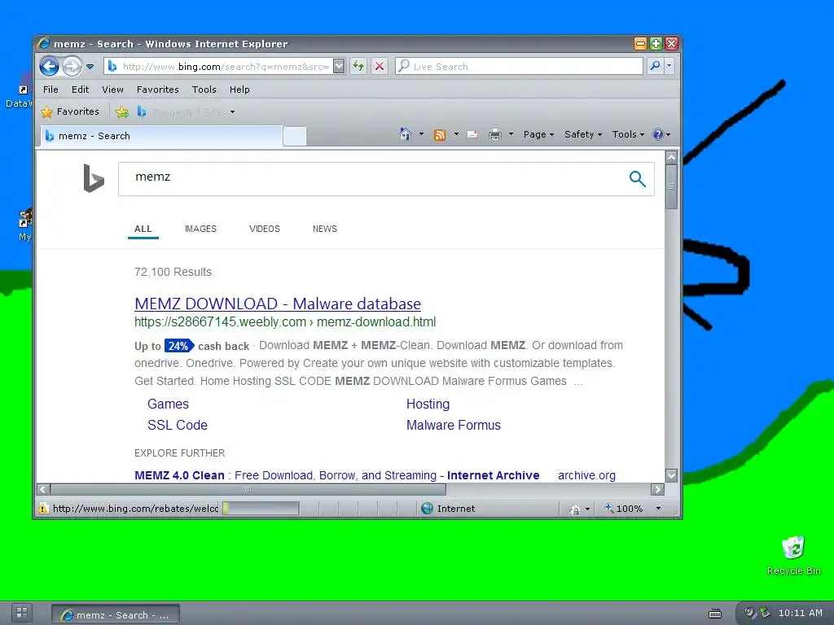Click the status bar warning icon

click(43, 509)
